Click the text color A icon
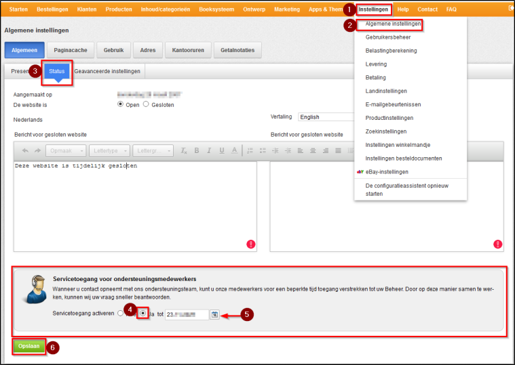The height and width of the screenshot is (365, 515). (x=234, y=150)
